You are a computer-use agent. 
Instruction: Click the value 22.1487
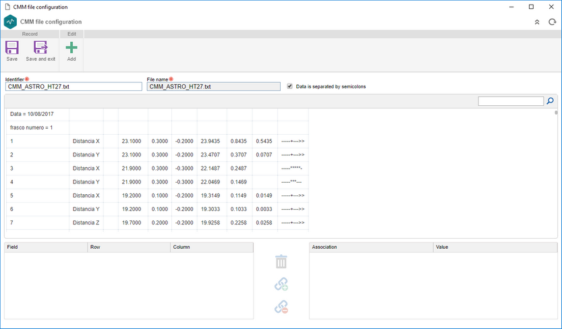210,169
